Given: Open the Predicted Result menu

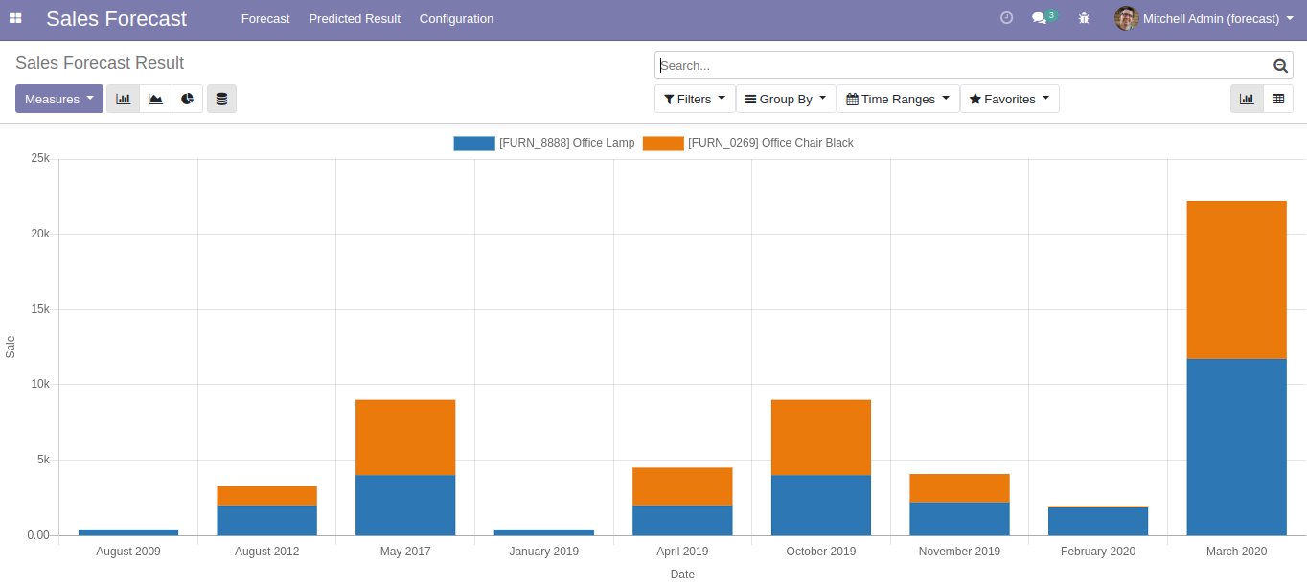Looking at the screenshot, I should (355, 18).
